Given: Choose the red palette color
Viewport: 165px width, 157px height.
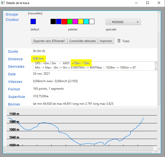Looking at the screenshot, I should (x=64, y=22).
